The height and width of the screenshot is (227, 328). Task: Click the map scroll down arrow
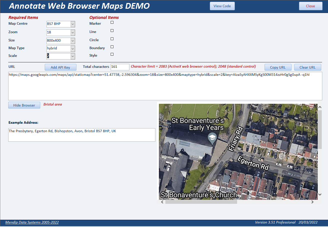point(320,194)
